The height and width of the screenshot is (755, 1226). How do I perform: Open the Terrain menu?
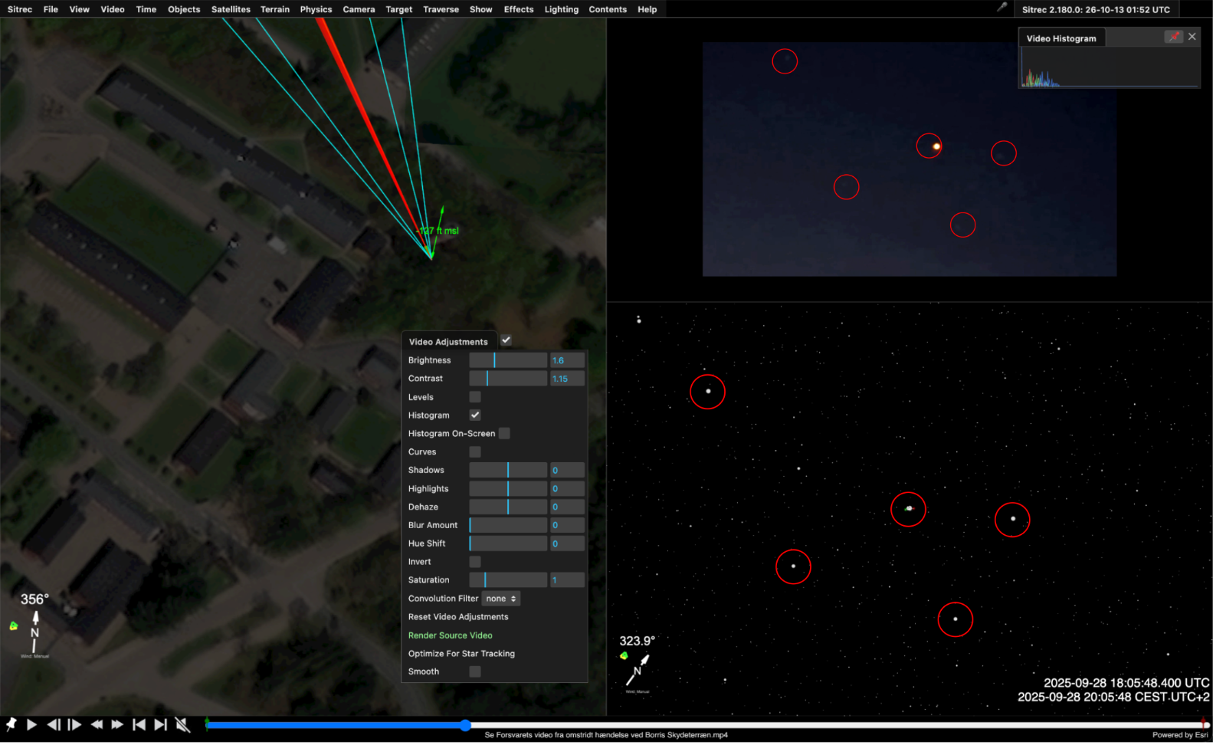tap(275, 9)
